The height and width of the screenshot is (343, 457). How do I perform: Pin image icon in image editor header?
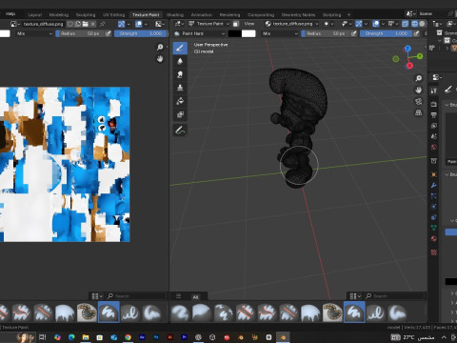(102, 24)
